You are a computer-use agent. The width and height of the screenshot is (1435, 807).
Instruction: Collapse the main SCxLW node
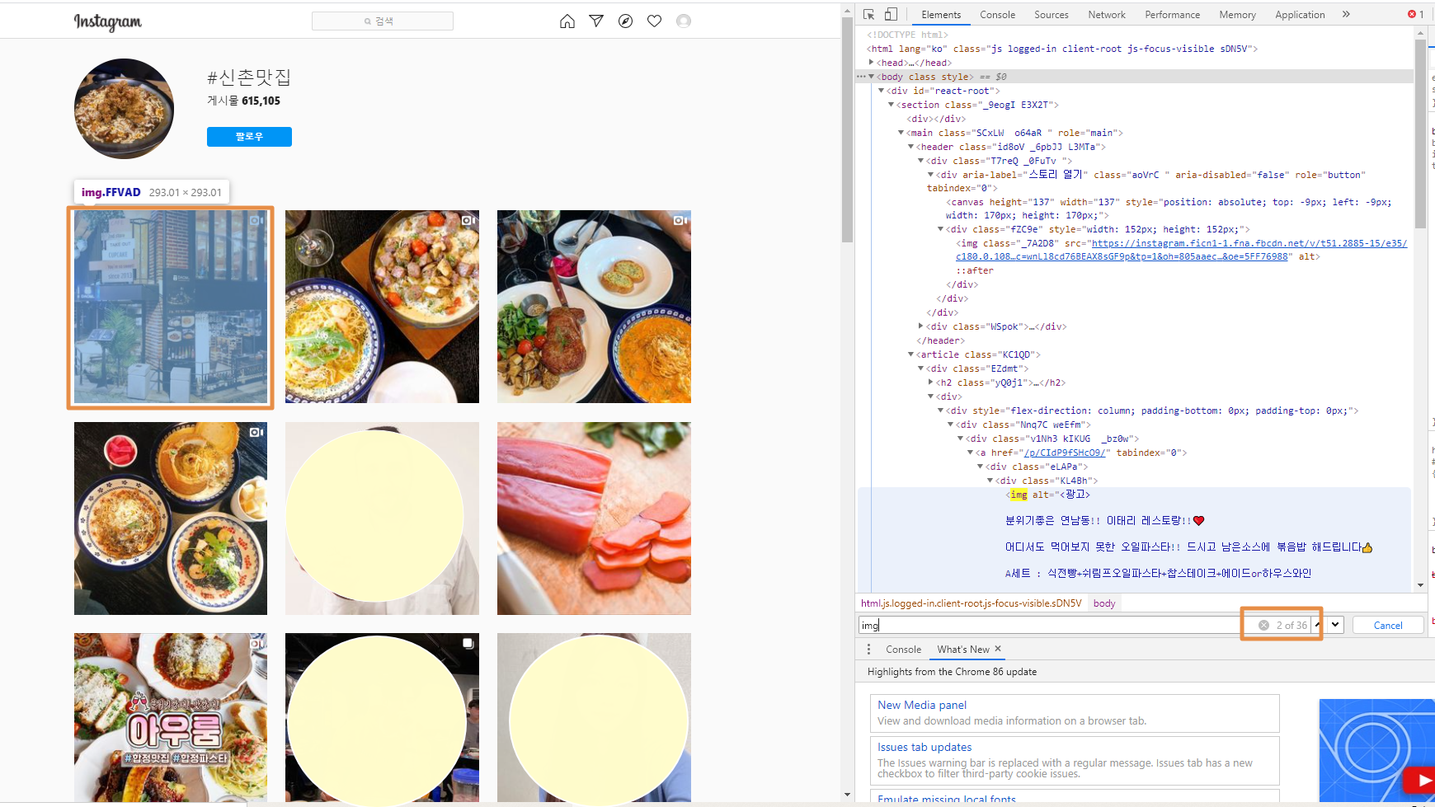click(901, 133)
